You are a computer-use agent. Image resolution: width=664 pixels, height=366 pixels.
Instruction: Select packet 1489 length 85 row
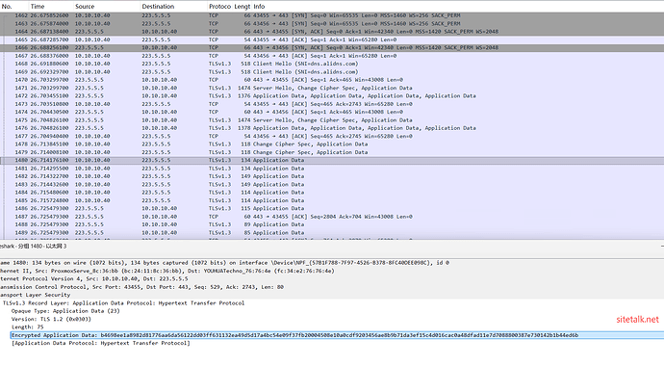[332, 233]
